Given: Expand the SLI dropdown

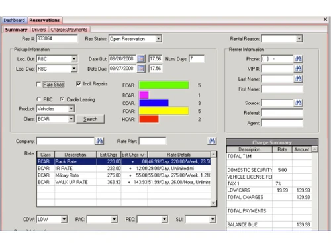Looking at the screenshot, I should click(x=213, y=219).
